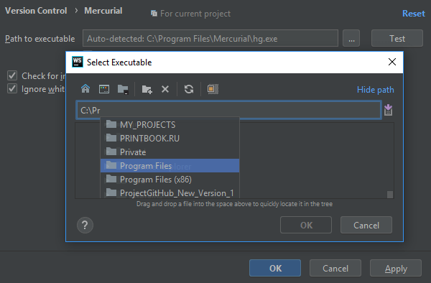
Task: Toggle the 'Check for in...' checkbox
Action: pos(12,75)
